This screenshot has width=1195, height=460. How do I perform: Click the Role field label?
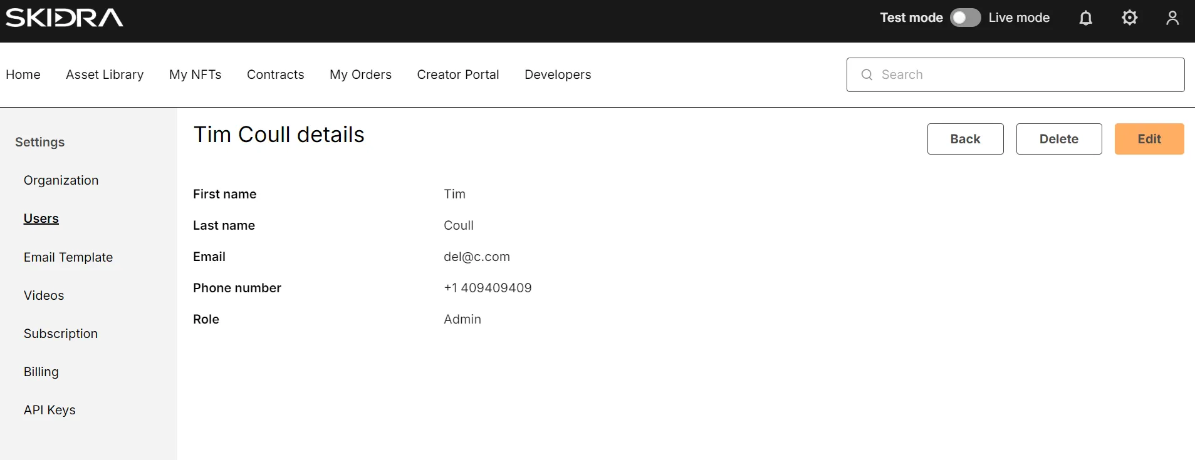[206, 319]
